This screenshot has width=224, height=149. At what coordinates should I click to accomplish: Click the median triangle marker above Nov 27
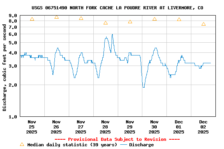[81, 18]
